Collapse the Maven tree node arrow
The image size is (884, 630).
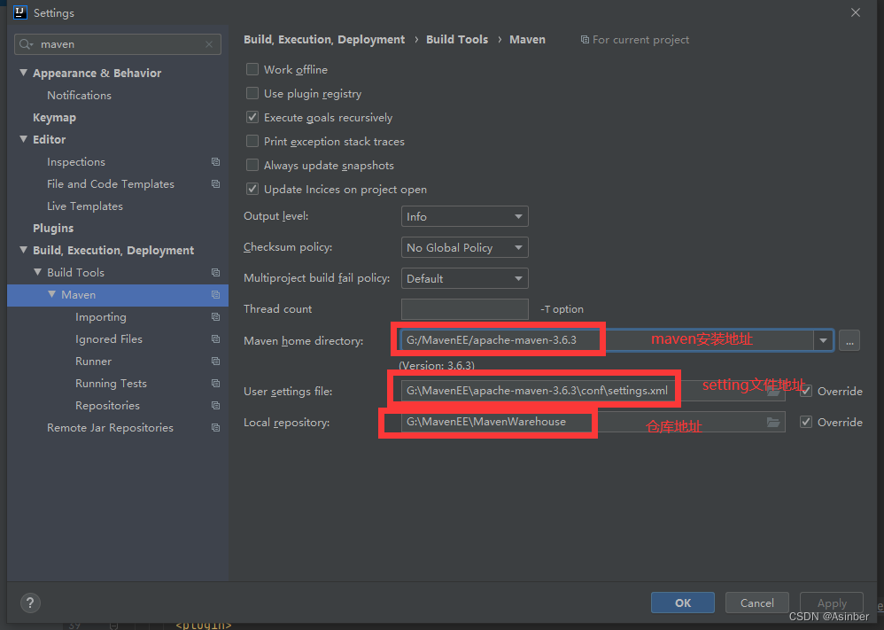(x=52, y=294)
